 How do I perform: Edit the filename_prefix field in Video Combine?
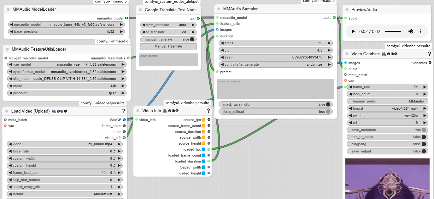click(x=388, y=101)
